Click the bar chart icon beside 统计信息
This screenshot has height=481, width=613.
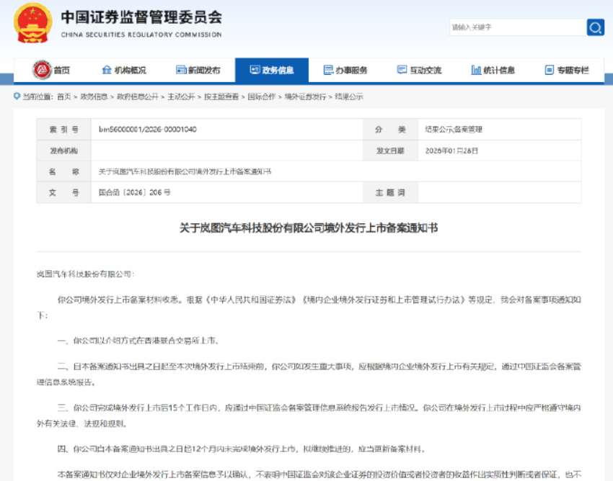coord(476,70)
